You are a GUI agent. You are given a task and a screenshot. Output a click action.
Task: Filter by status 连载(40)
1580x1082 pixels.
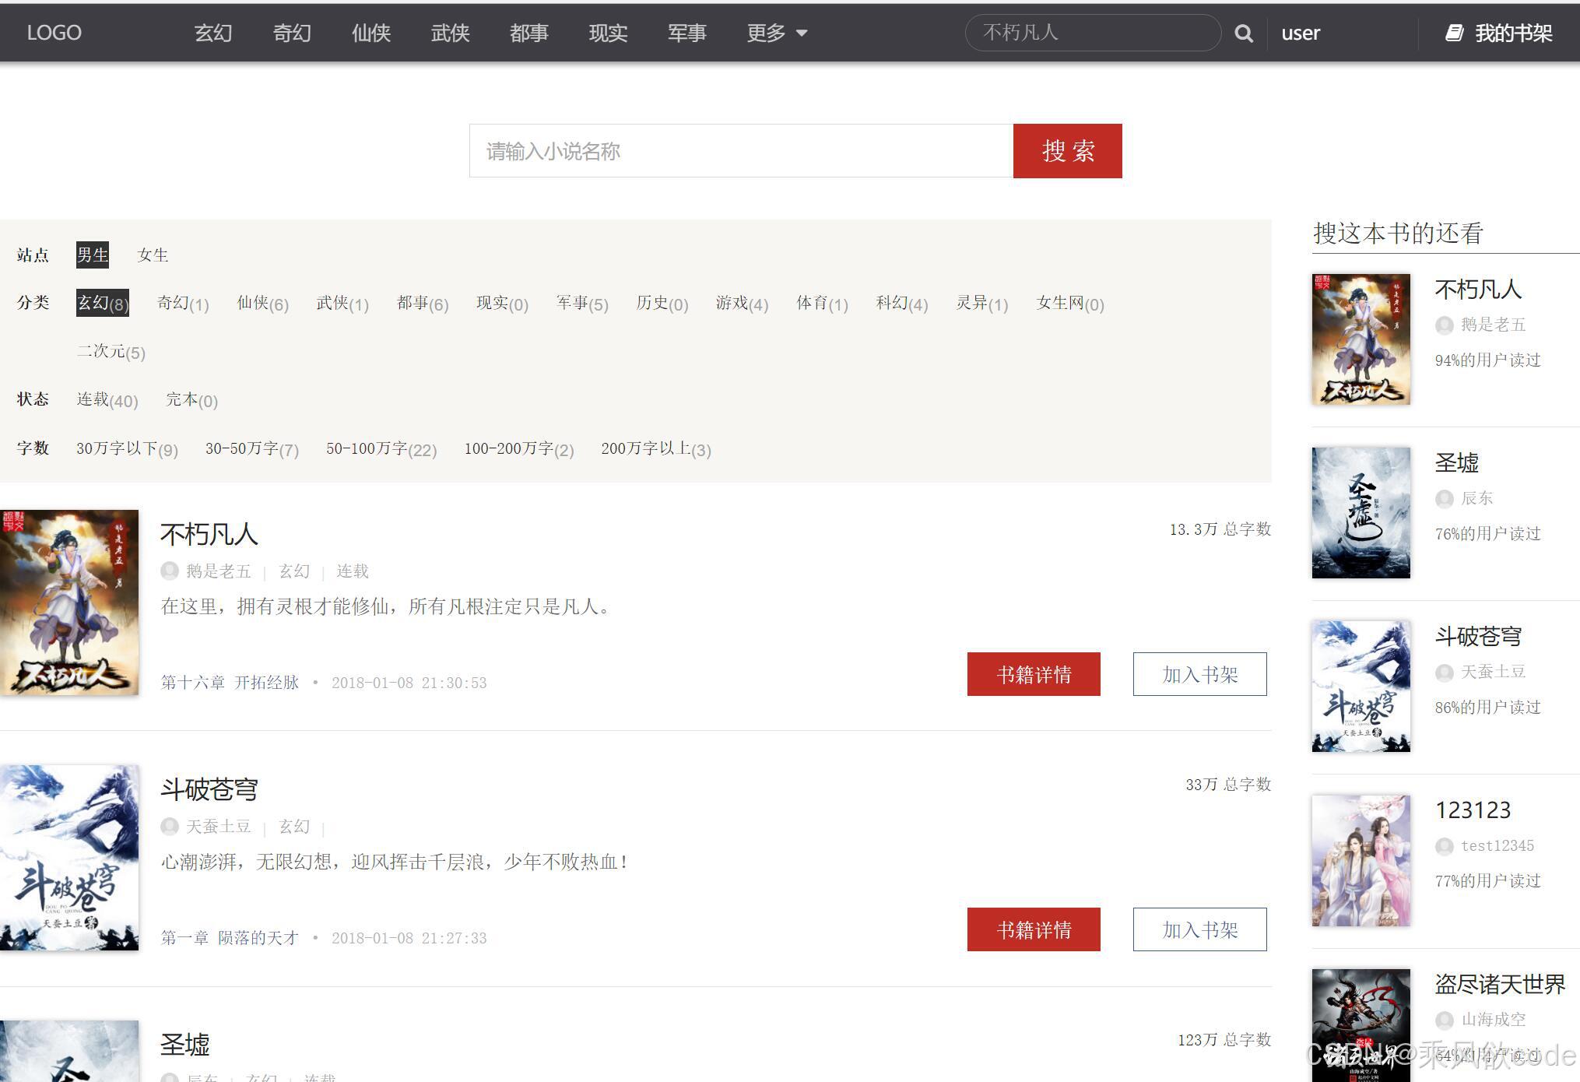(107, 400)
